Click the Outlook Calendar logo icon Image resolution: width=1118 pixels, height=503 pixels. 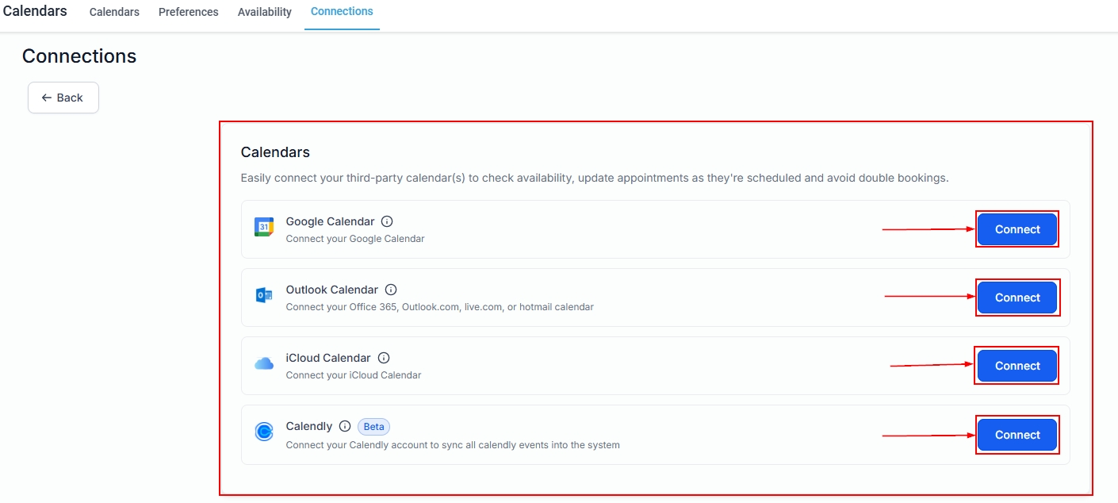pyautogui.click(x=263, y=295)
